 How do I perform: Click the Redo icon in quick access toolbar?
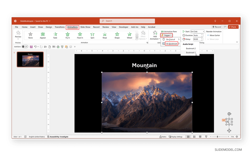coord(41,47)
